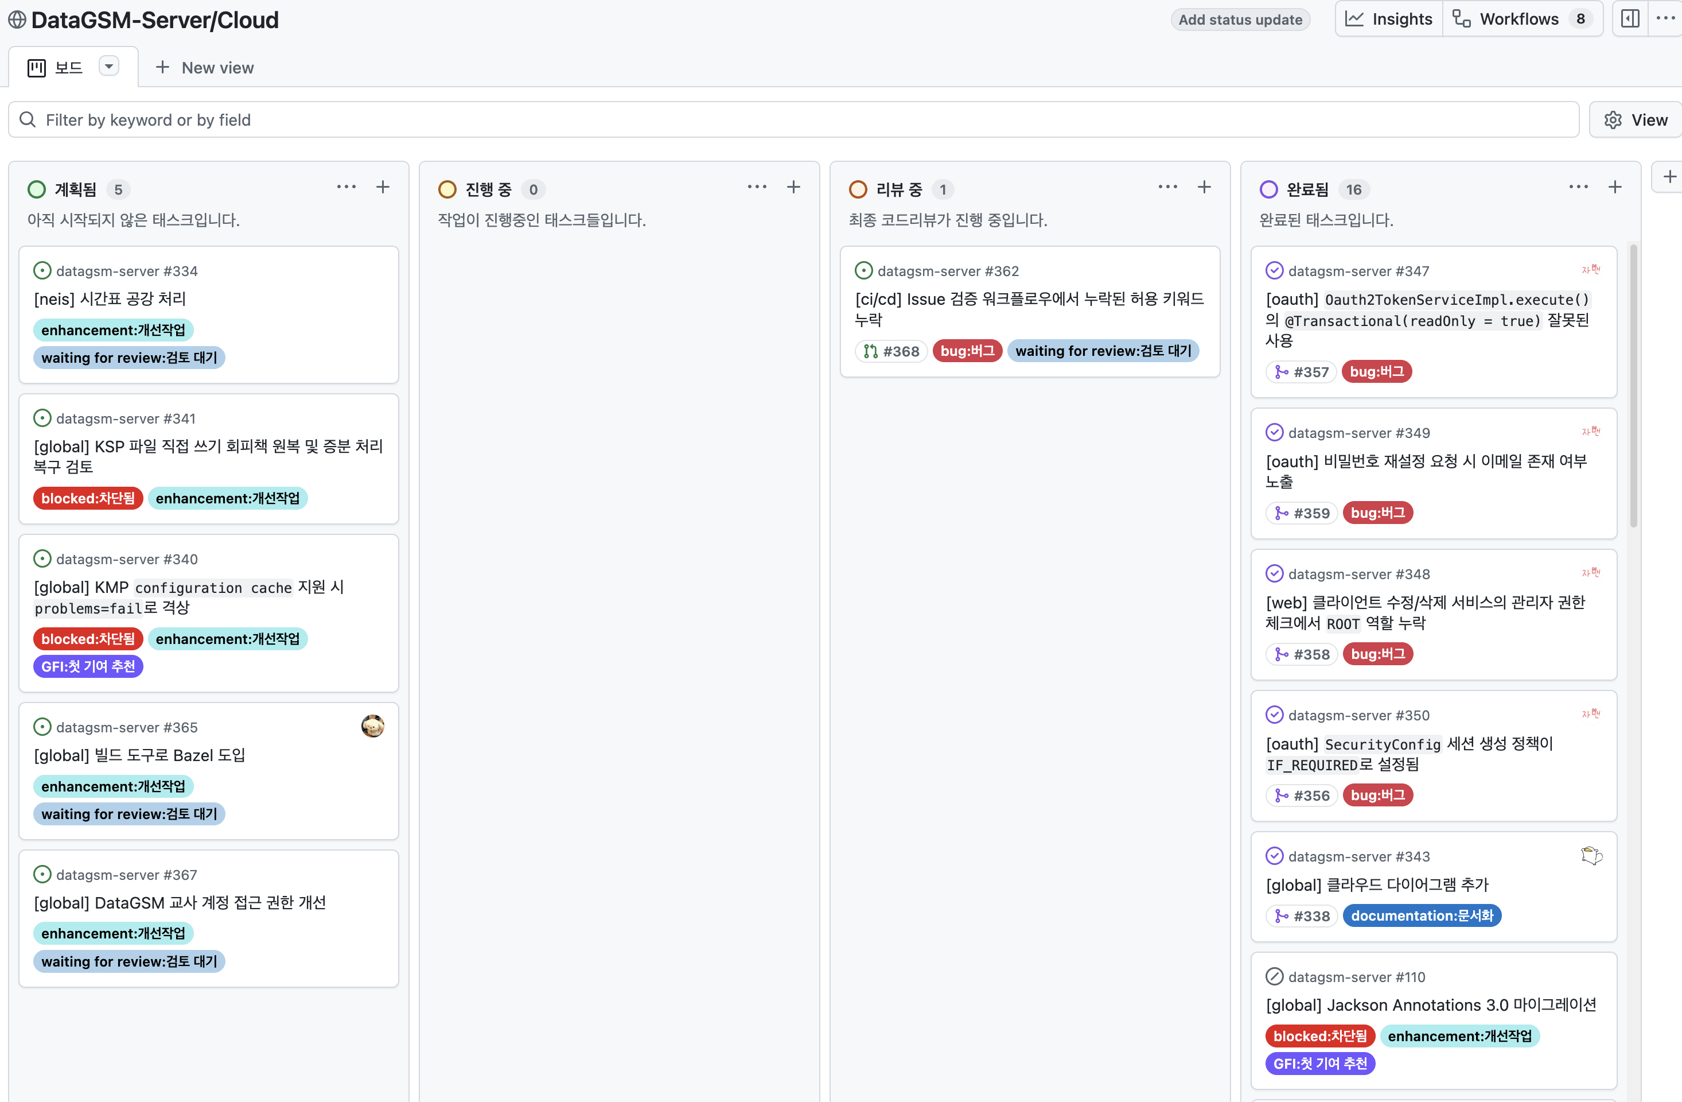Viewport: 1682px width, 1102px height.
Task: Create a New view tab
Action: point(204,68)
